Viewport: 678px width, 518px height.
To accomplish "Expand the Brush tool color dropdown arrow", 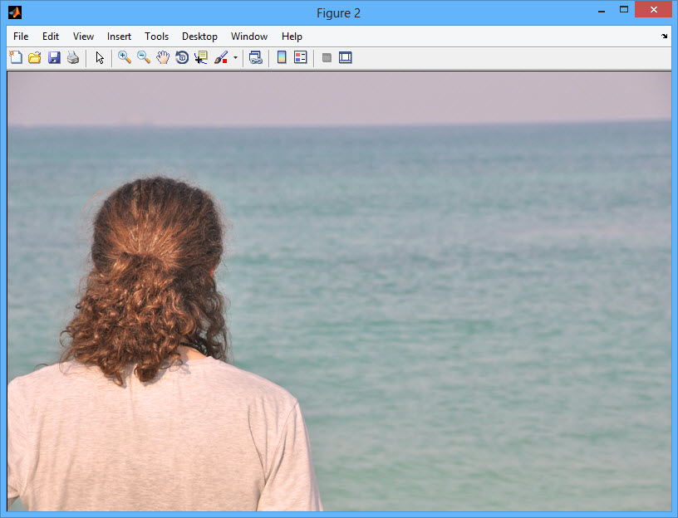I will pyautogui.click(x=235, y=57).
